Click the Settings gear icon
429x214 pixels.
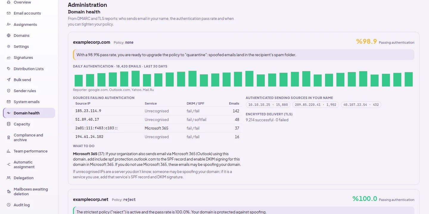[x=9, y=47]
